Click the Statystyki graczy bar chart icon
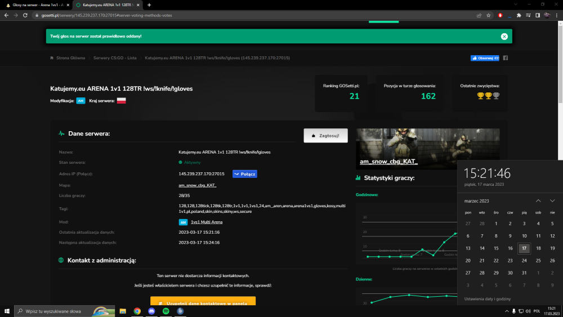This screenshot has height=317, width=563. coord(358,178)
